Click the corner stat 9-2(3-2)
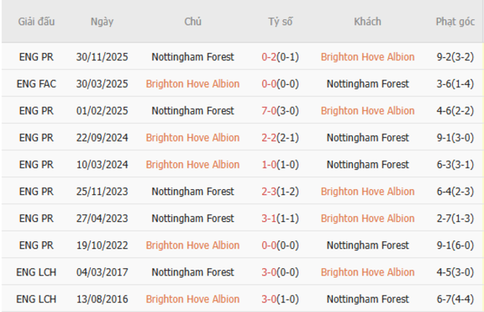 (455, 57)
